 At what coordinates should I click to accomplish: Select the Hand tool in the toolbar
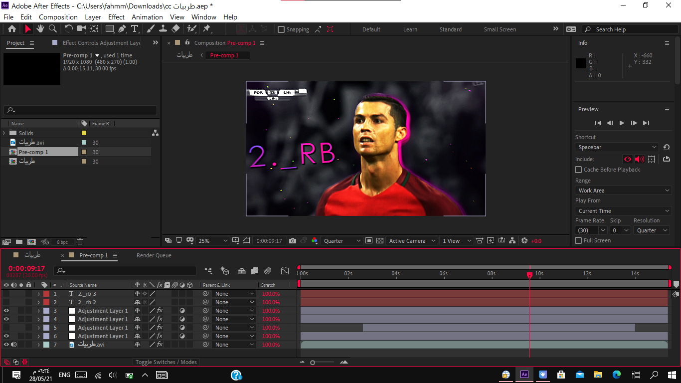[x=40, y=29]
